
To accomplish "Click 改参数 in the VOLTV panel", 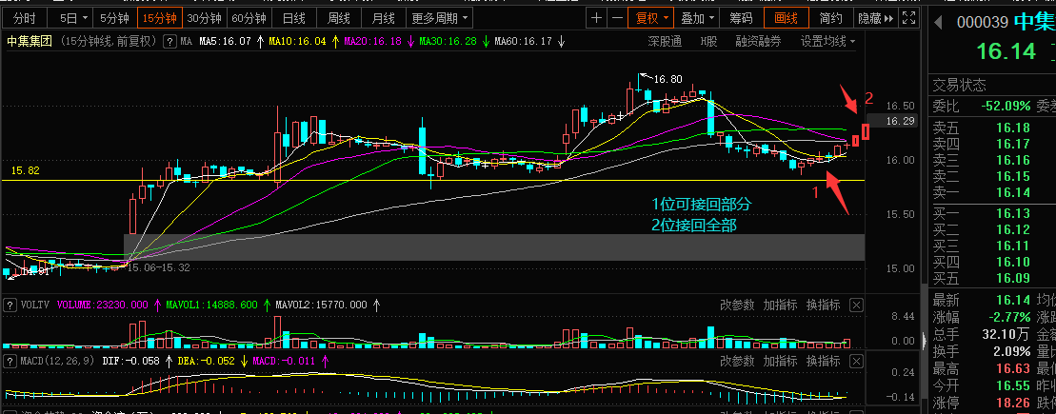I will pos(737,305).
